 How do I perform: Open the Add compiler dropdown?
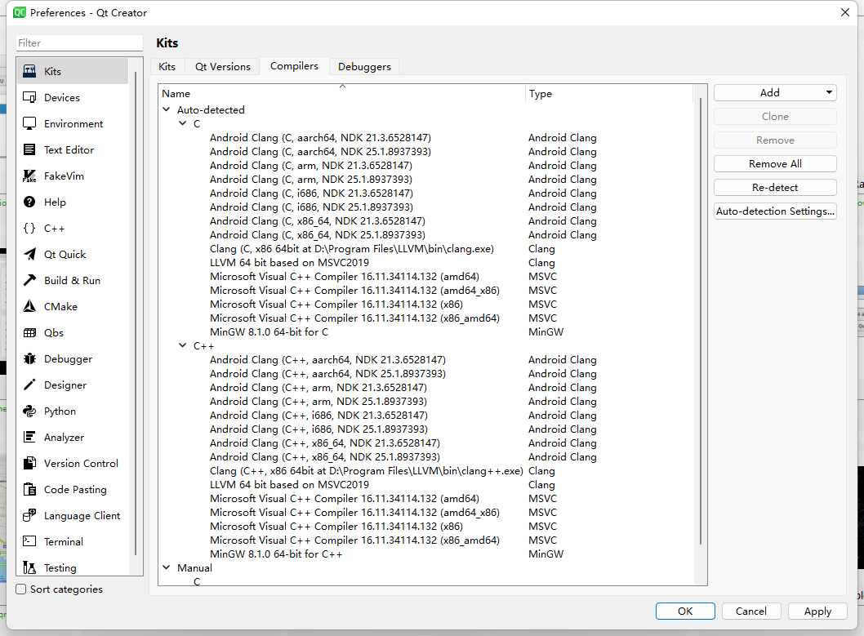coord(775,92)
